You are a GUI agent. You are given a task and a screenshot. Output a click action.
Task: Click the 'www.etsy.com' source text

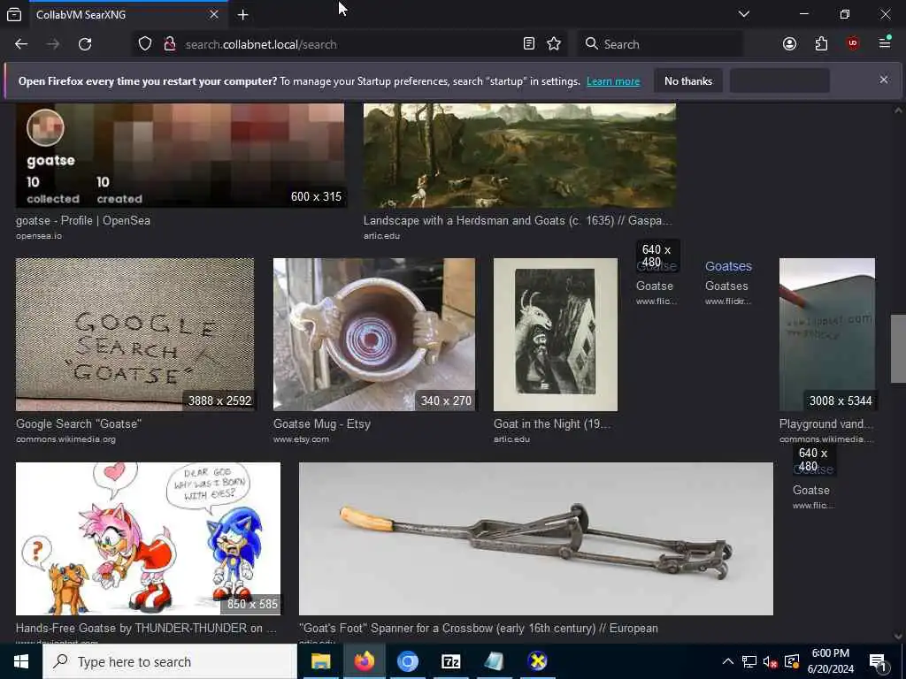[301, 439]
